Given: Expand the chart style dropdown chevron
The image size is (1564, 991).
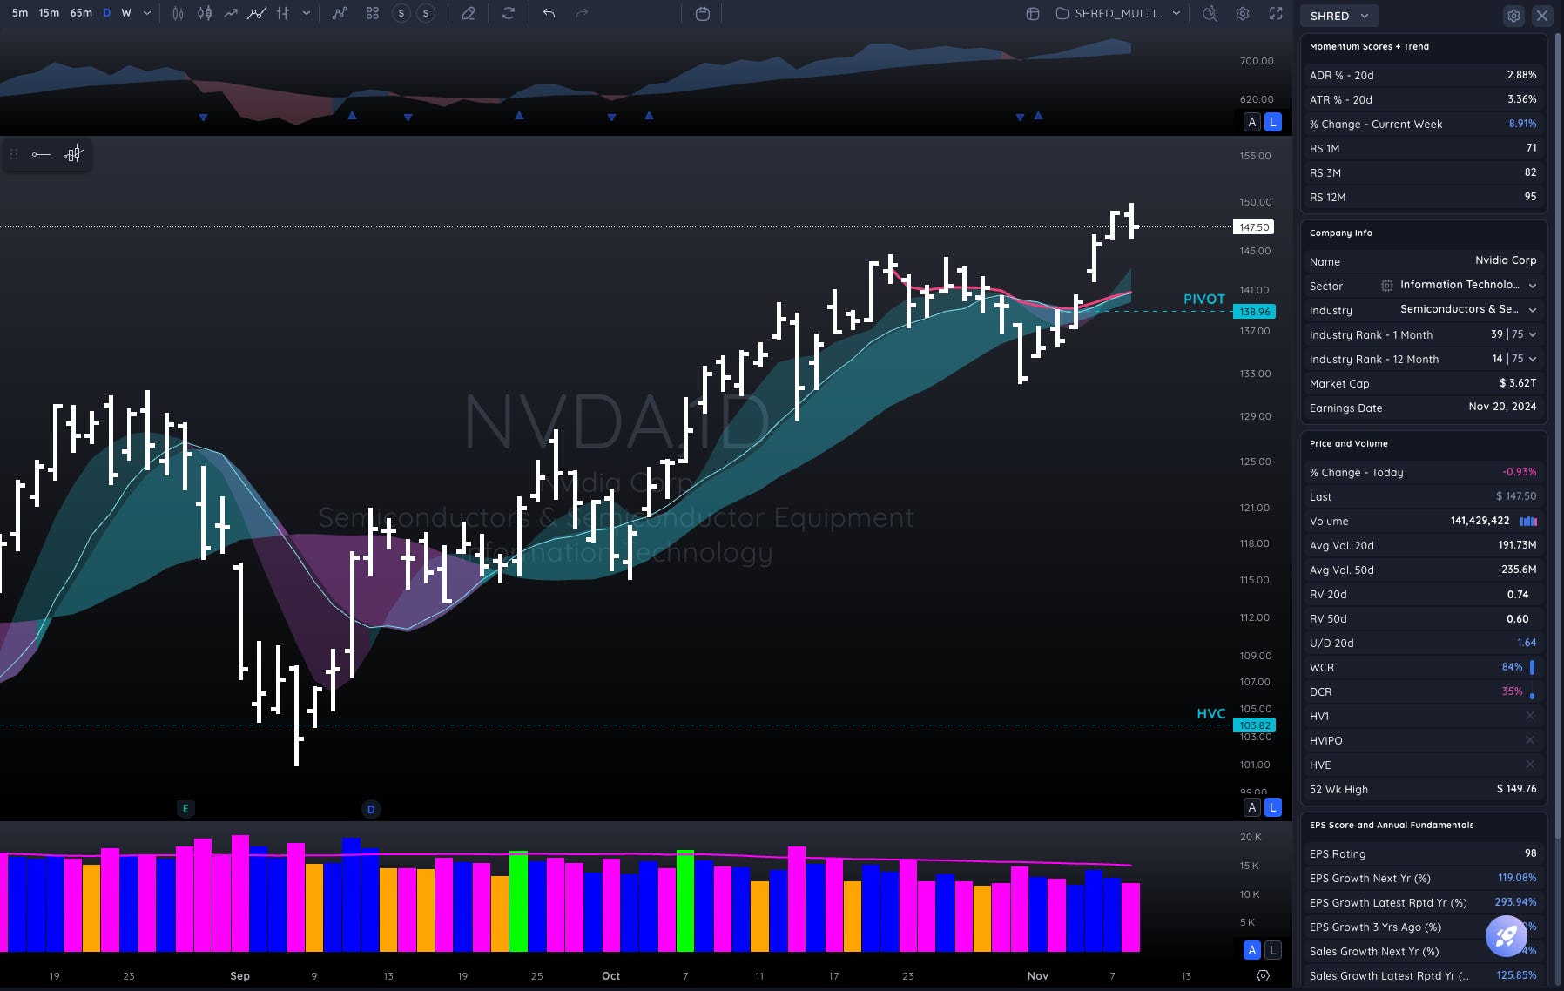Looking at the screenshot, I should coord(307,13).
